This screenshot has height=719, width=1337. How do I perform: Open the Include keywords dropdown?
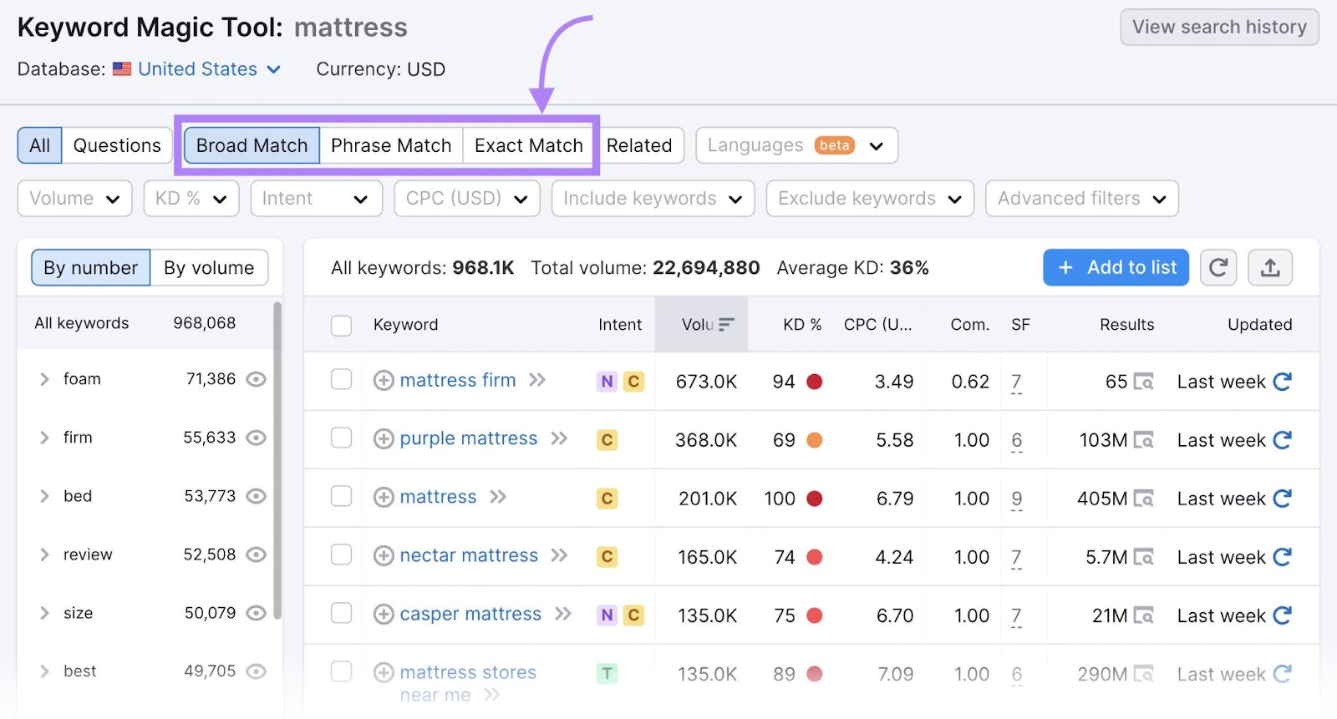click(x=653, y=199)
